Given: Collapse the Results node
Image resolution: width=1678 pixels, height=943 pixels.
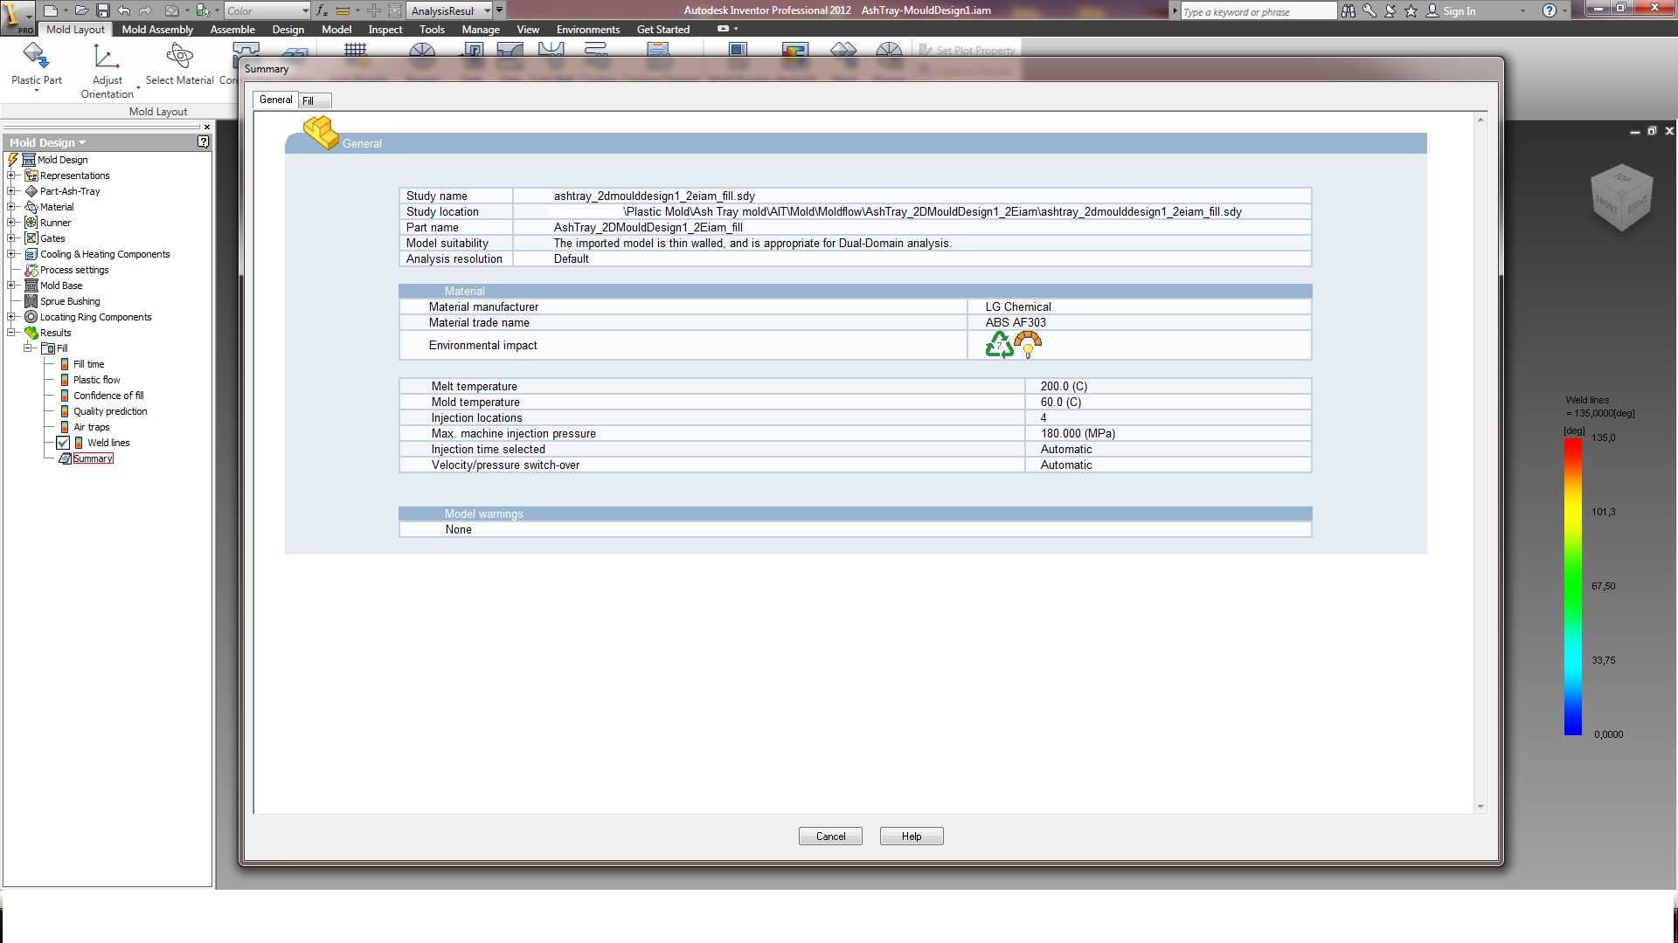Looking at the screenshot, I should 11,333.
